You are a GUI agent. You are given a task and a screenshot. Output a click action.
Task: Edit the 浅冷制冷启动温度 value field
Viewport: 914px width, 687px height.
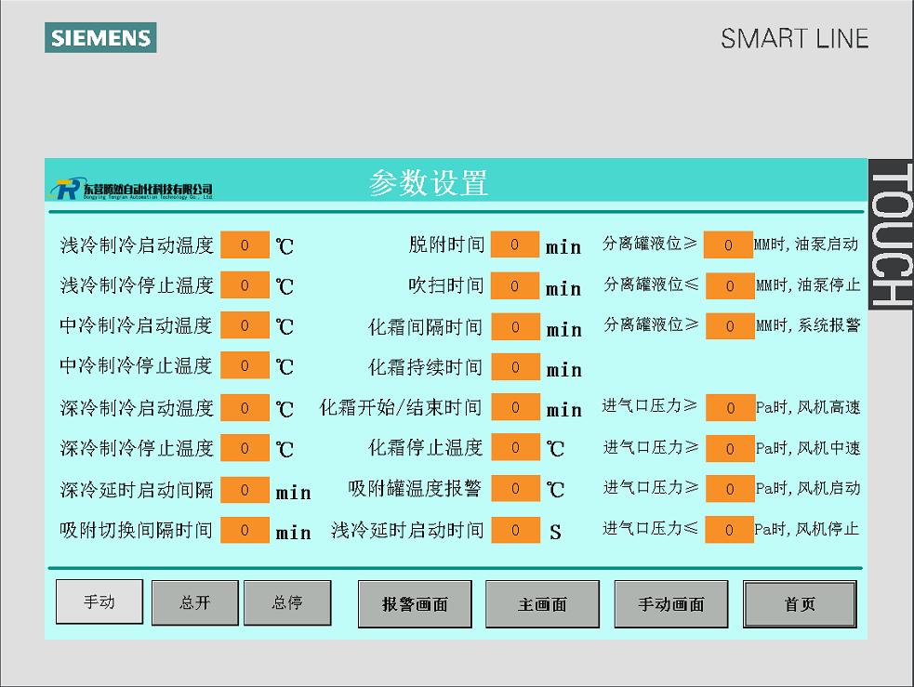pyautogui.click(x=245, y=245)
